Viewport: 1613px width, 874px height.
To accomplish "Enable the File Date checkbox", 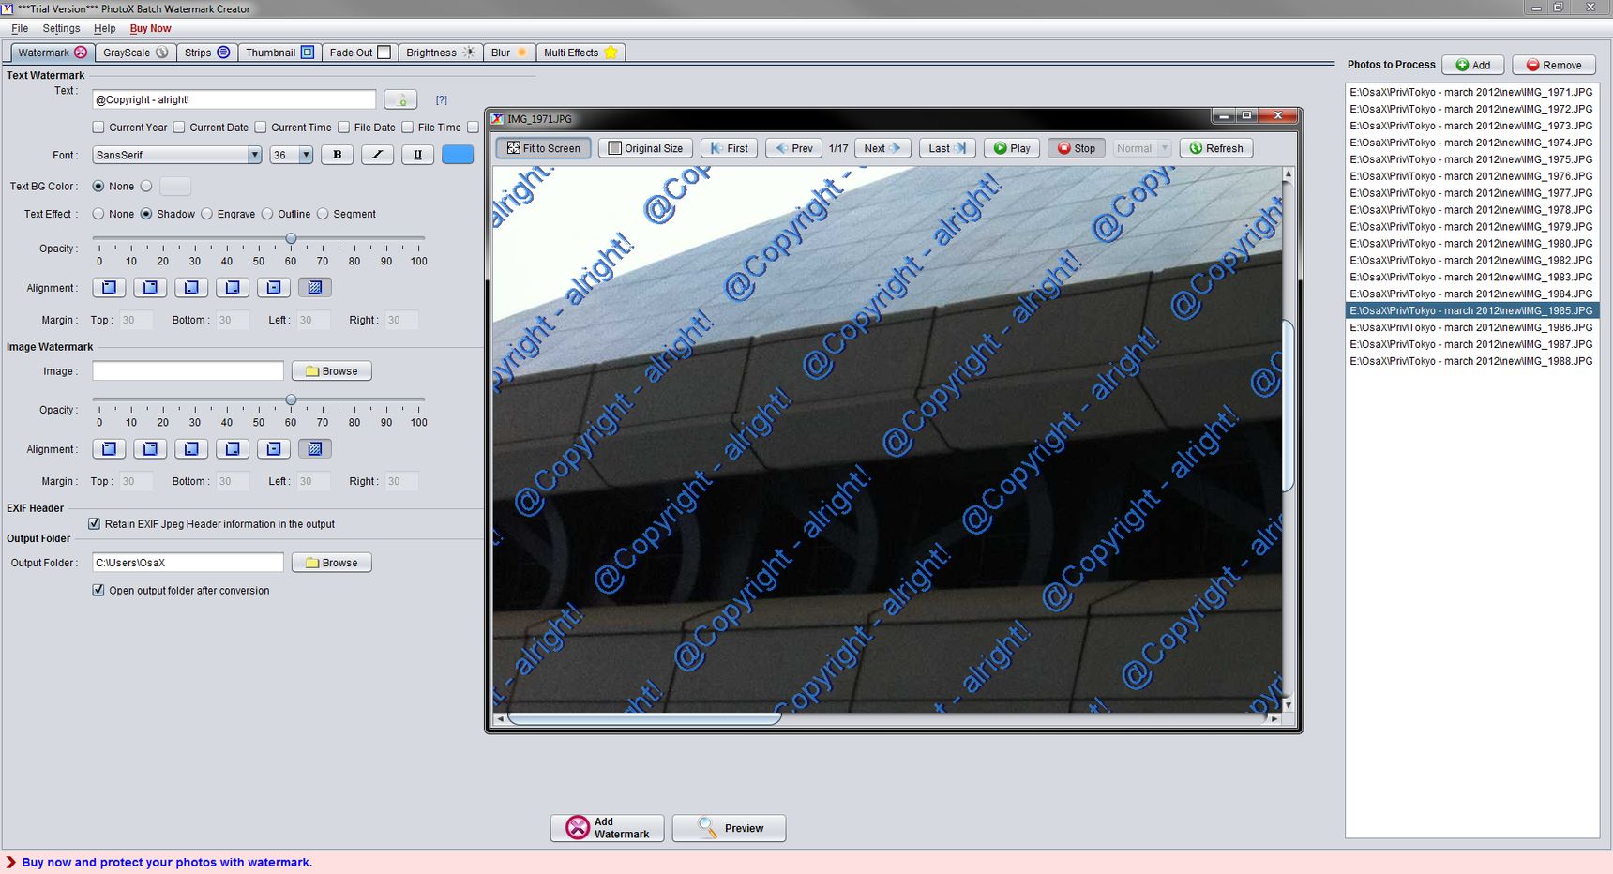I will click(x=343, y=128).
